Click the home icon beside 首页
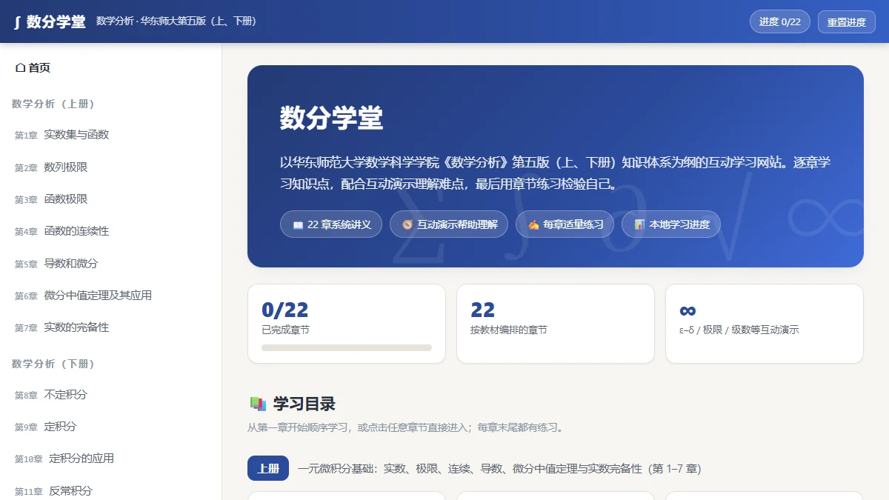This screenshot has height=500, width=889. (21, 68)
